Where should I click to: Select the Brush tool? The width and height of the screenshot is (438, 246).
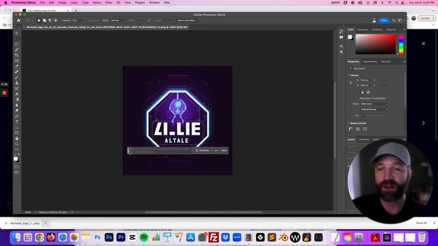(16, 77)
